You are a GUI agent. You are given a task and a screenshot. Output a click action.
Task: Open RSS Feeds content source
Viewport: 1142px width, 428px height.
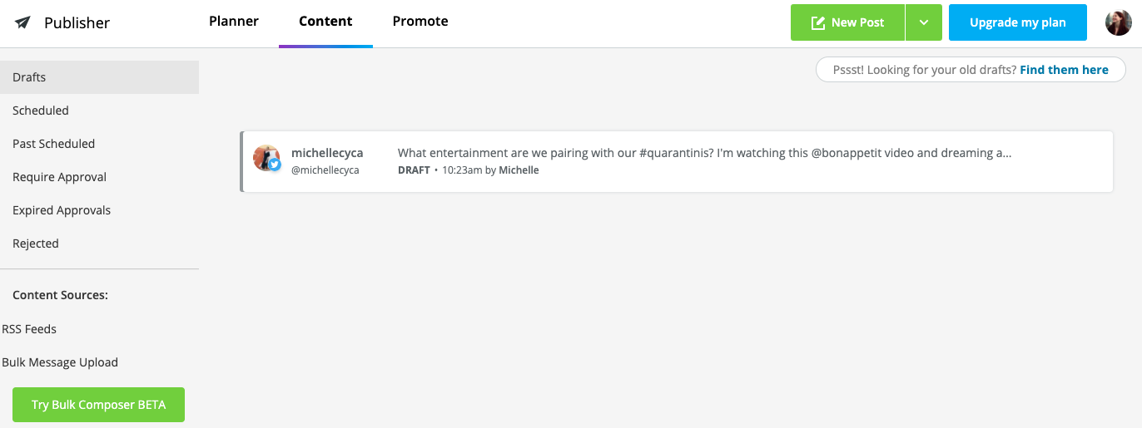pyautogui.click(x=29, y=329)
